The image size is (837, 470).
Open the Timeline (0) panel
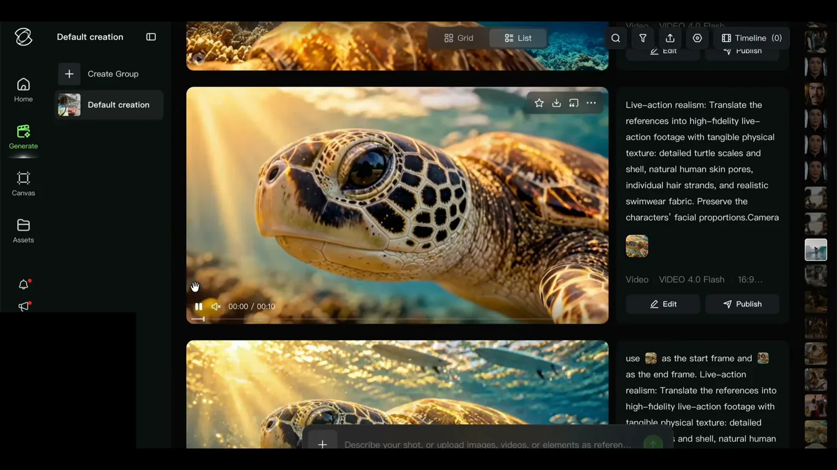pos(752,38)
